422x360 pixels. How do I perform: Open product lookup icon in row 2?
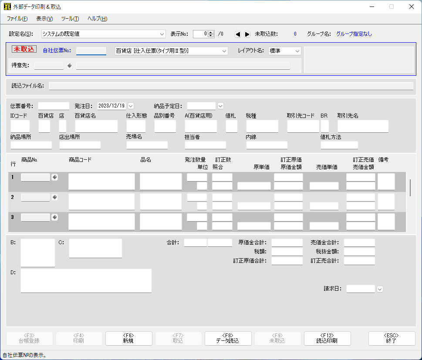pos(54,197)
